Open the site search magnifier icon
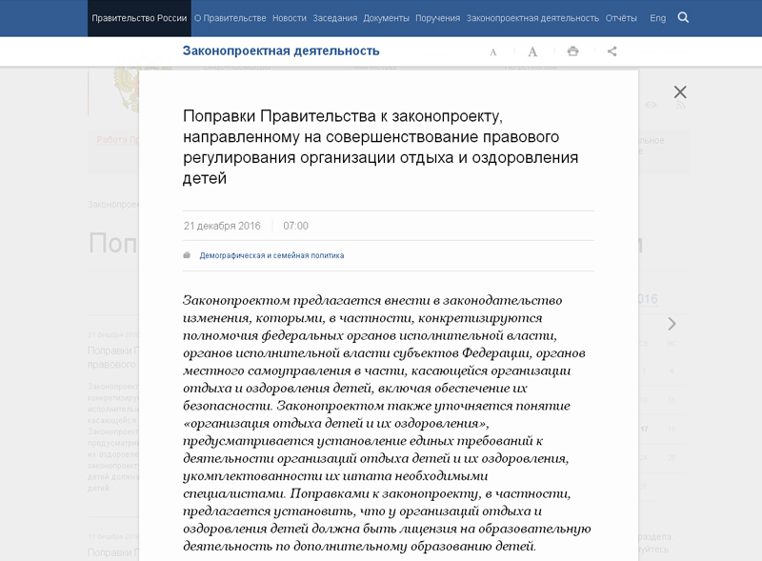 coord(683,17)
